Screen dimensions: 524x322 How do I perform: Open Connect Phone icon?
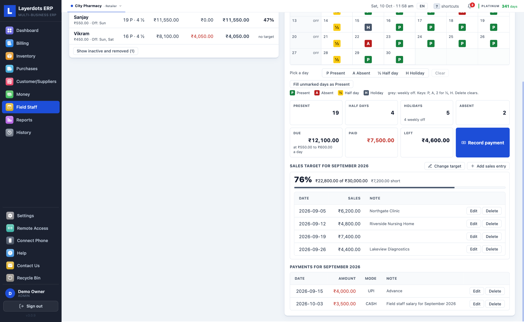10,241
